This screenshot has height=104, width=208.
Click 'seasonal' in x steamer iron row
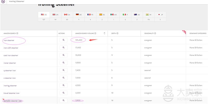point(147,78)
